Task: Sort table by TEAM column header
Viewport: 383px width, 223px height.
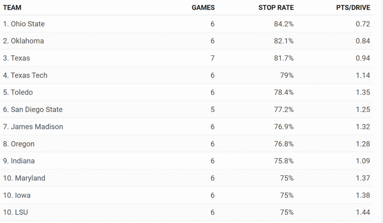Action: [12, 7]
